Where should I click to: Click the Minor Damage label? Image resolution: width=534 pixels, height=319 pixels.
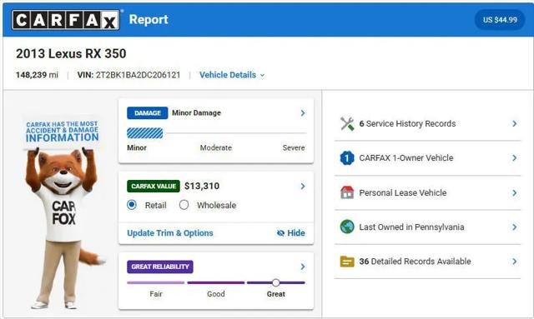click(197, 113)
